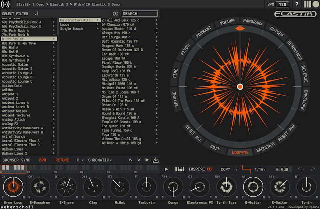The image size is (320, 209).
Task: Click the download arrow icon in browser bar
Action: pos(156,160)
